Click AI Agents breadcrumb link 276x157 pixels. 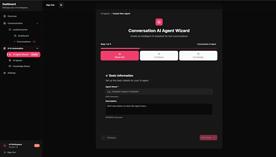click(105, 13)
